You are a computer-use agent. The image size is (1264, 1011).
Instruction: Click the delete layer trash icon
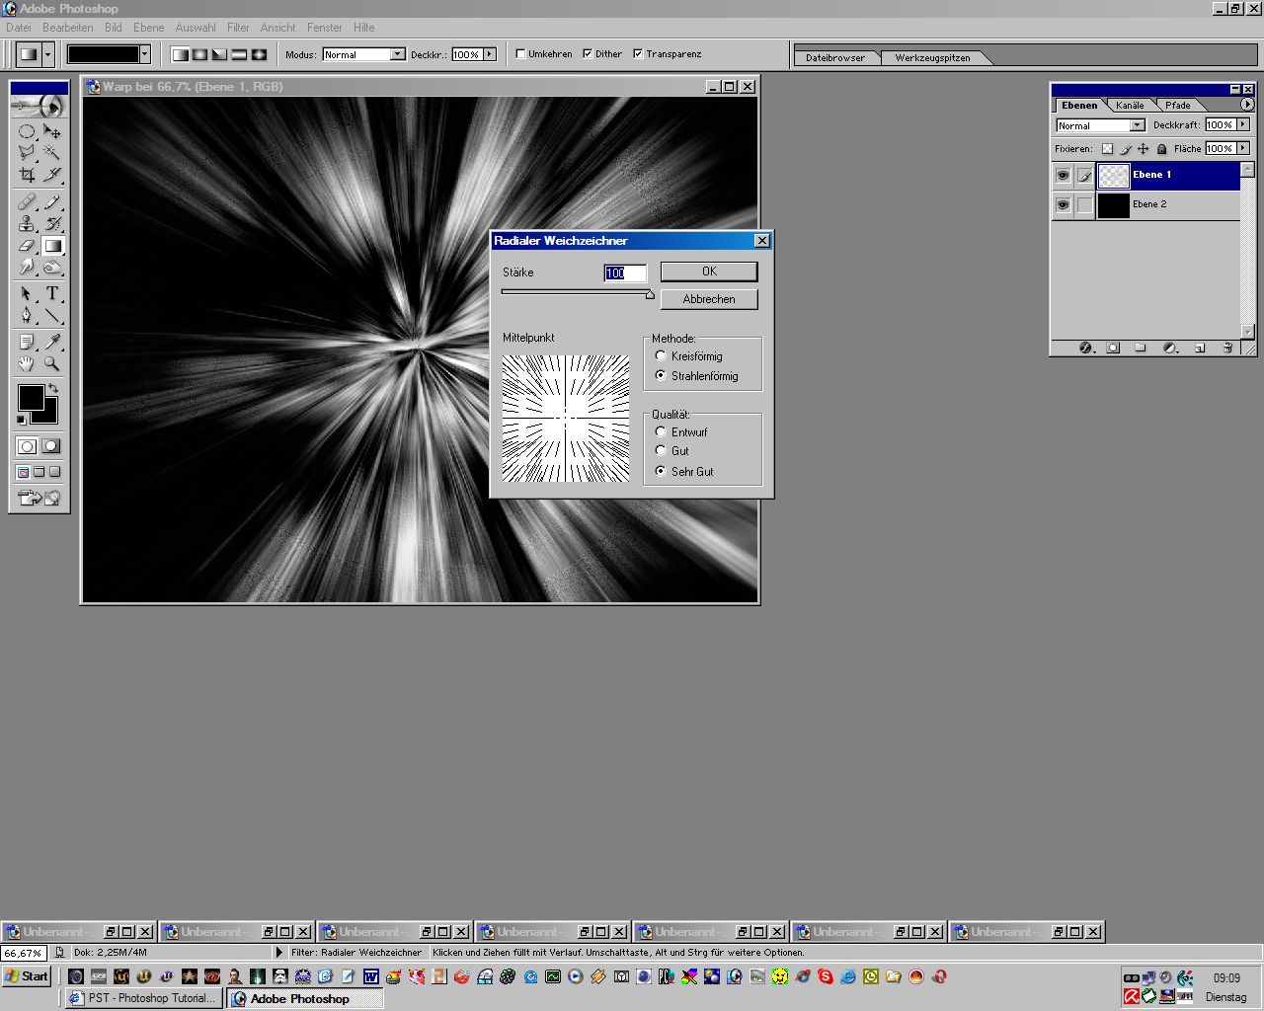(x=1227, y=349)
